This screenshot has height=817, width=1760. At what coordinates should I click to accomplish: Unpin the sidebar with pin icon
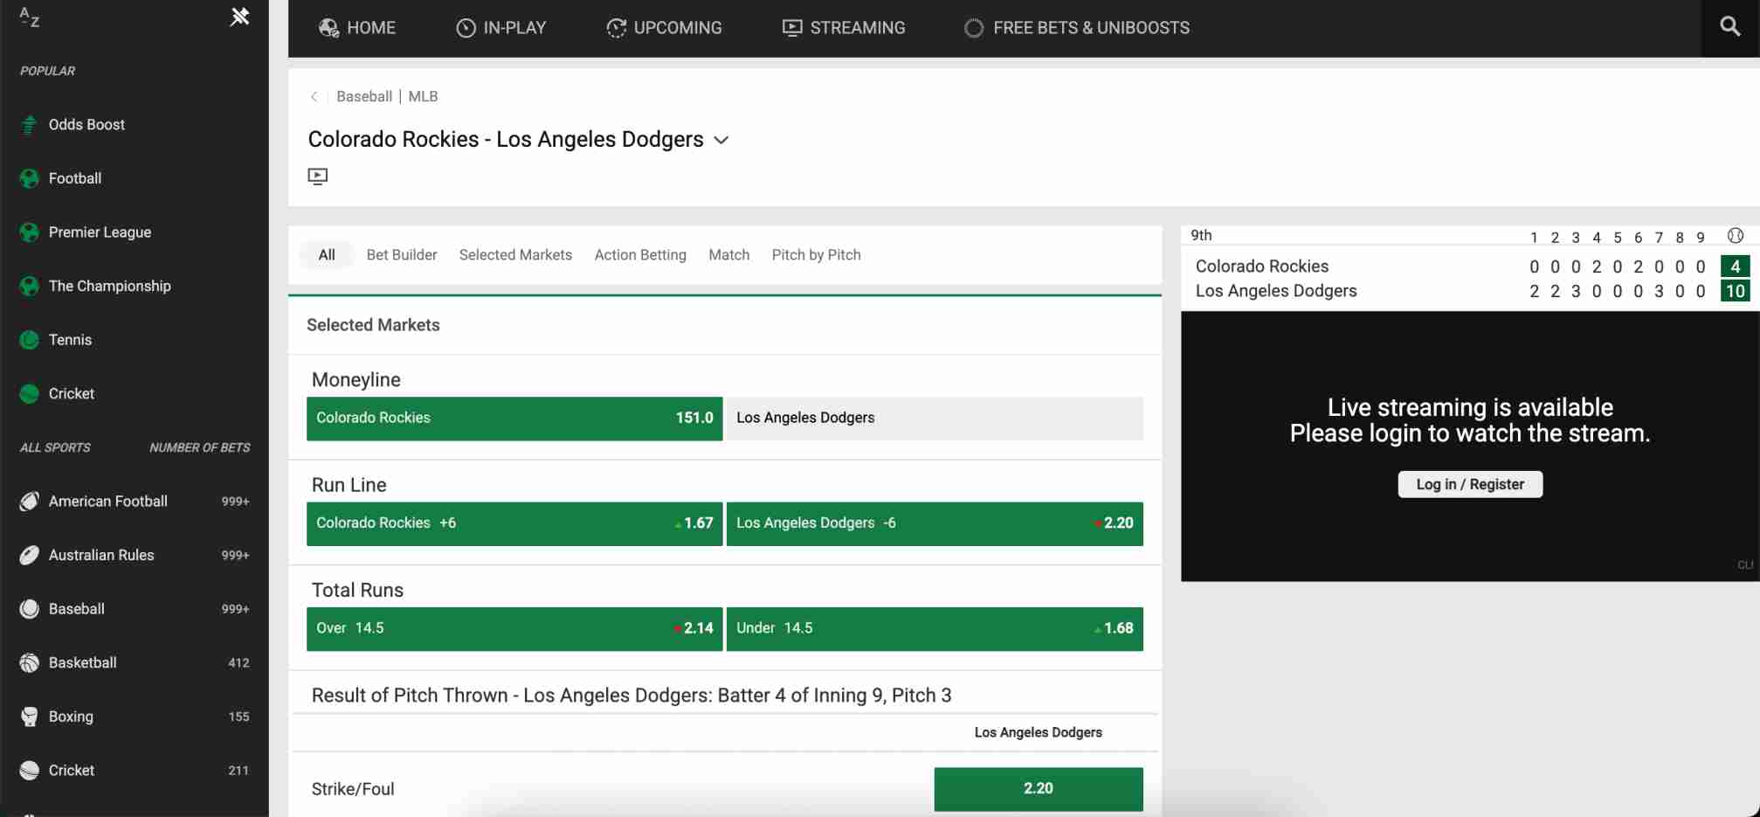click(x=239, y=17)
